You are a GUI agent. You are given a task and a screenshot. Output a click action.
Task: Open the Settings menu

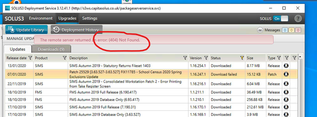90,18
